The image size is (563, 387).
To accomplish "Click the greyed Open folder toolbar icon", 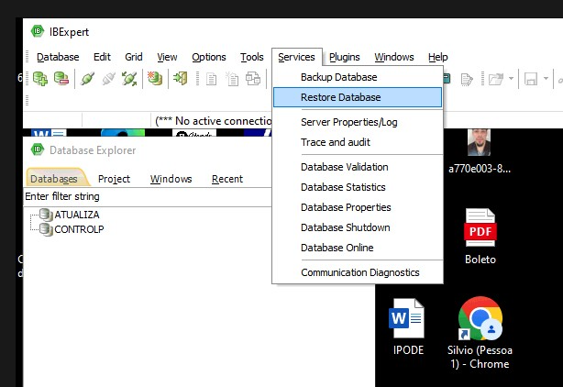I will tap(496, 79).
